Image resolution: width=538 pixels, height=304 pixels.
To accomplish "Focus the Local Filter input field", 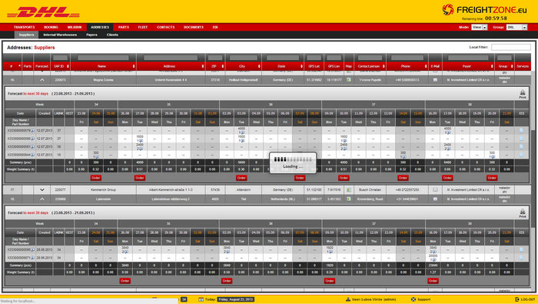I will pyautogui.click(x=510, y=47).
